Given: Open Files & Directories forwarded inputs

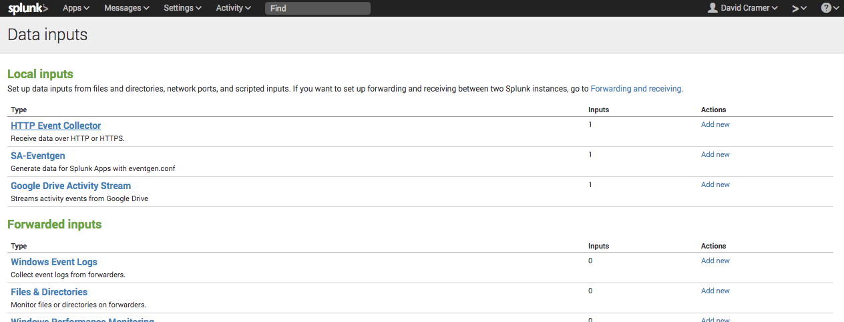Looking at the screenshot, I should pyautogui.click(x=49, y=292).
